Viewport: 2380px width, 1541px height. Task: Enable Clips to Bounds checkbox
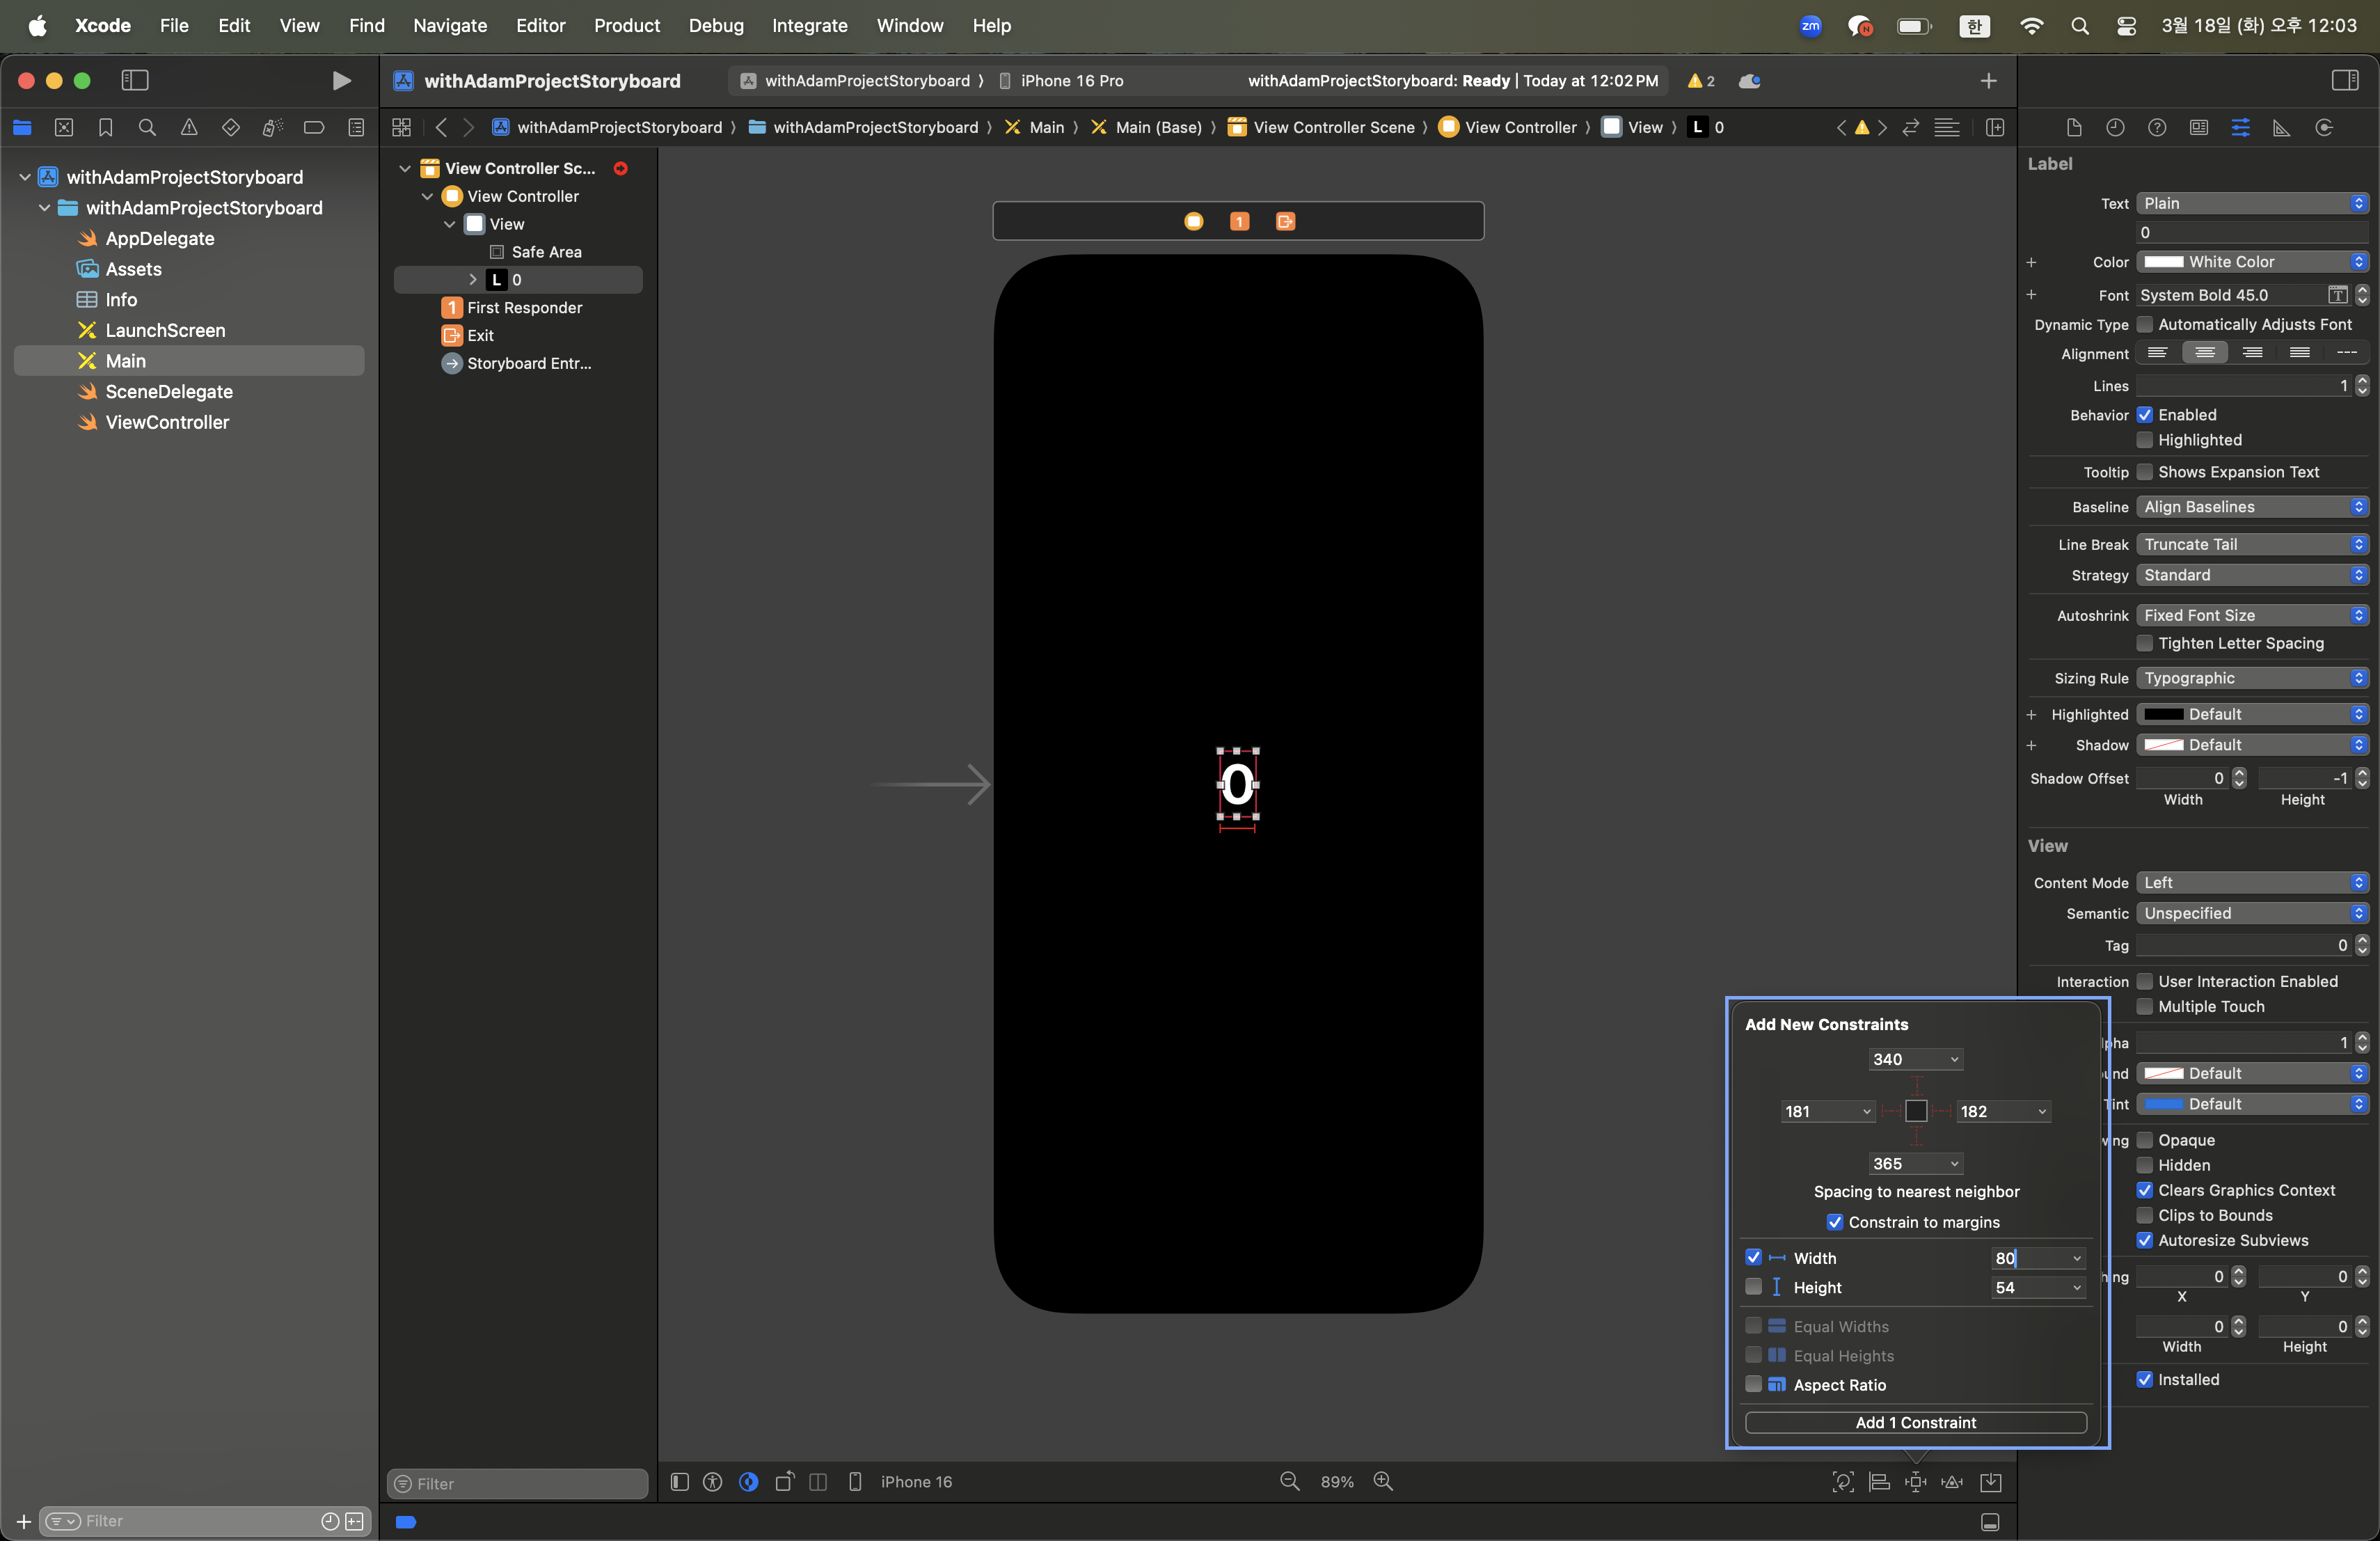(x=2144, y=1215)
